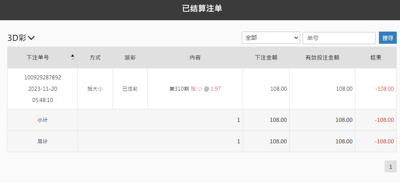The image size is (400, 183).
Task: Click the 方式 column header
Action: (95, 57)
